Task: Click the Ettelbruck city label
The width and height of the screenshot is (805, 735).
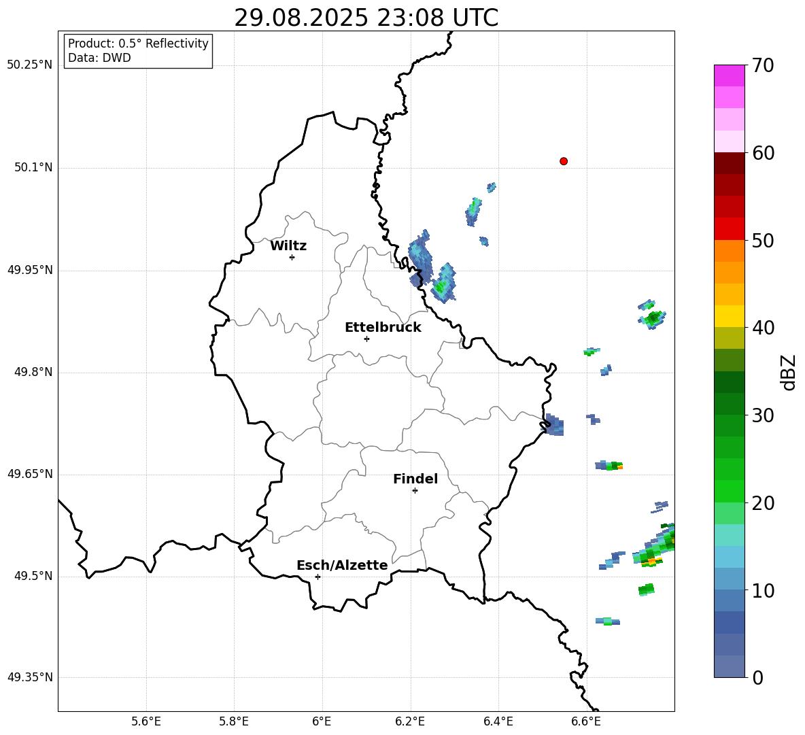Action: (383, 328)
